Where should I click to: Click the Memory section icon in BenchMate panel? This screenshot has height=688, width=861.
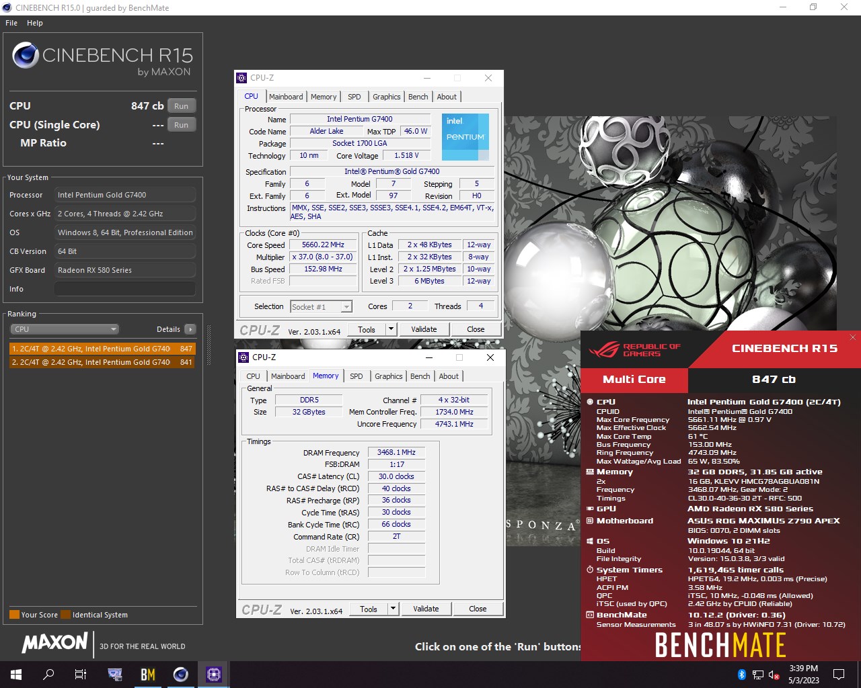click(590, 472)
